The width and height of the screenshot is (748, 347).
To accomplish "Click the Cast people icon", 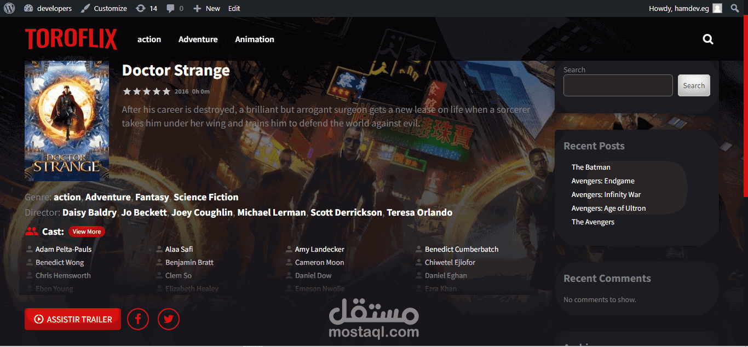I will 32,232.
